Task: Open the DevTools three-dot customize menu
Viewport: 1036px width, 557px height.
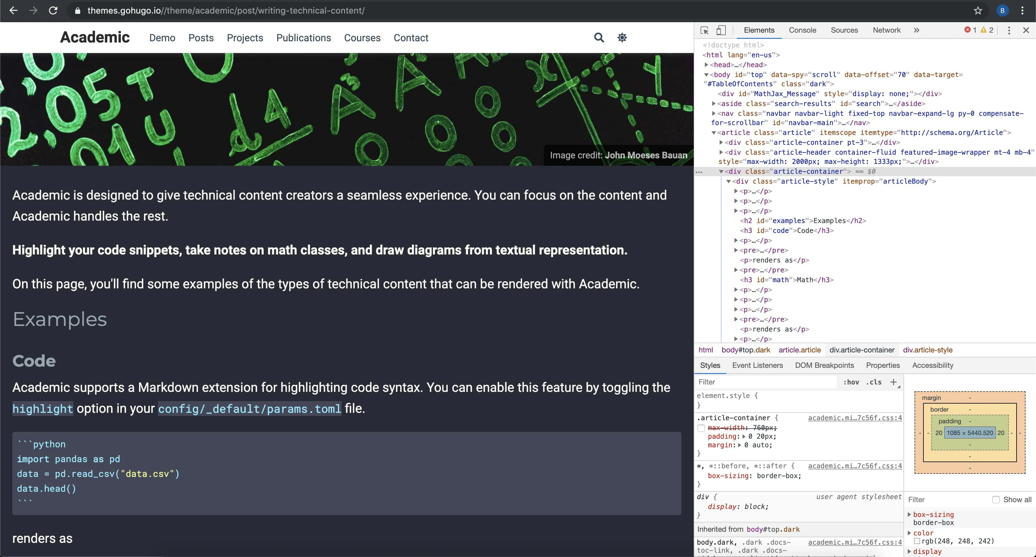Action: click(x=1009, y=30)
